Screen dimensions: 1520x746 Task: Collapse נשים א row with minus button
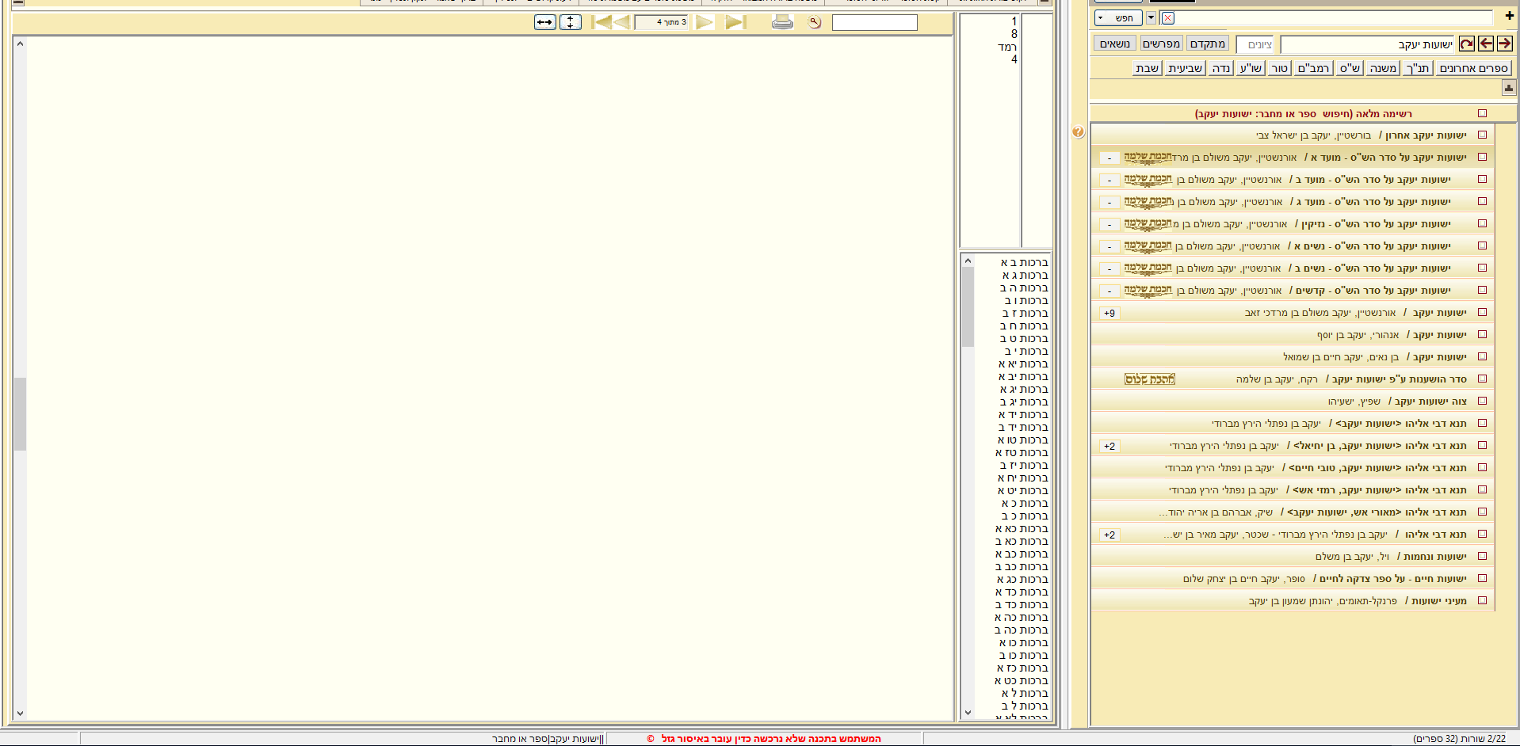[x=1109, y=246]
